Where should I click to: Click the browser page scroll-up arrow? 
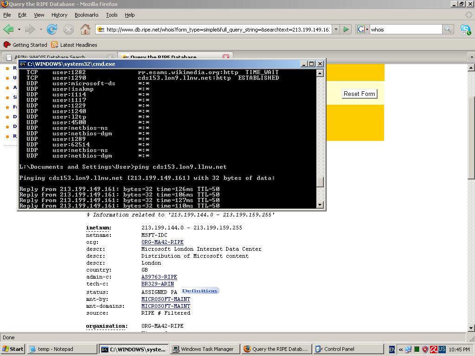(x=471, y=68)
